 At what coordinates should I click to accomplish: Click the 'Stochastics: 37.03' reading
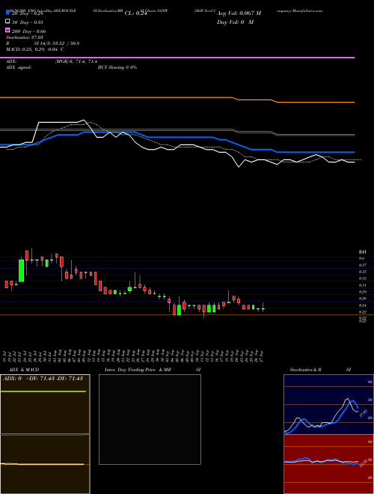tap(24, 37)
